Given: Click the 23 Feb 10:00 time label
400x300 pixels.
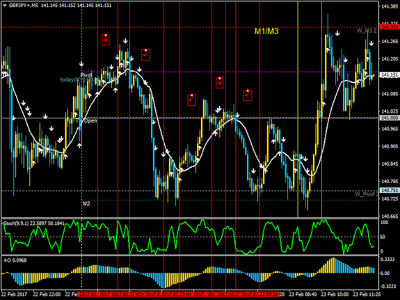Looking at the screenshot, I should tap(335, 294).
